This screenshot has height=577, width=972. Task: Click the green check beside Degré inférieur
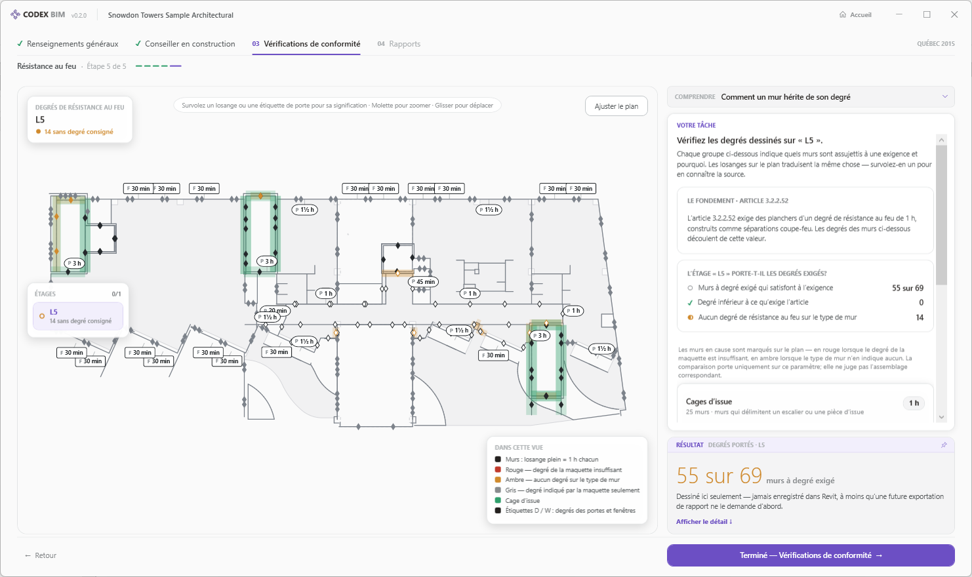690,302
